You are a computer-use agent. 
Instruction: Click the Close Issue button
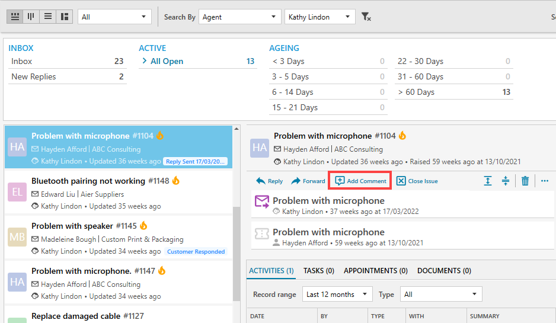point(417,181)
